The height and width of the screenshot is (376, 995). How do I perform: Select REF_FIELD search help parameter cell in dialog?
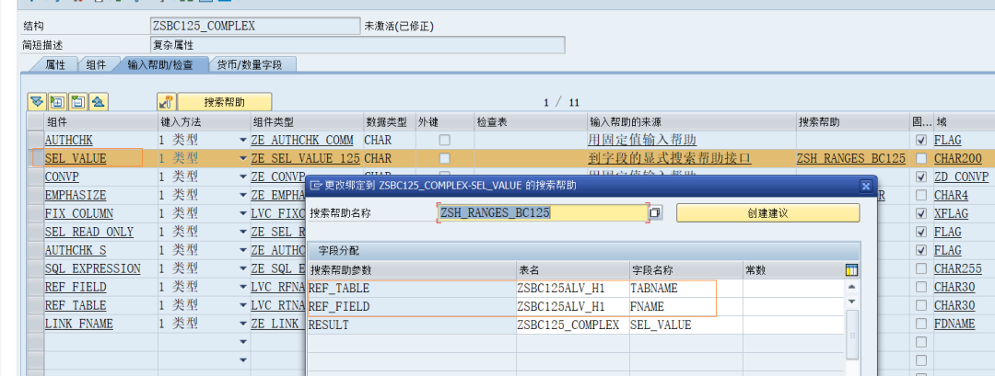point(412,306)
